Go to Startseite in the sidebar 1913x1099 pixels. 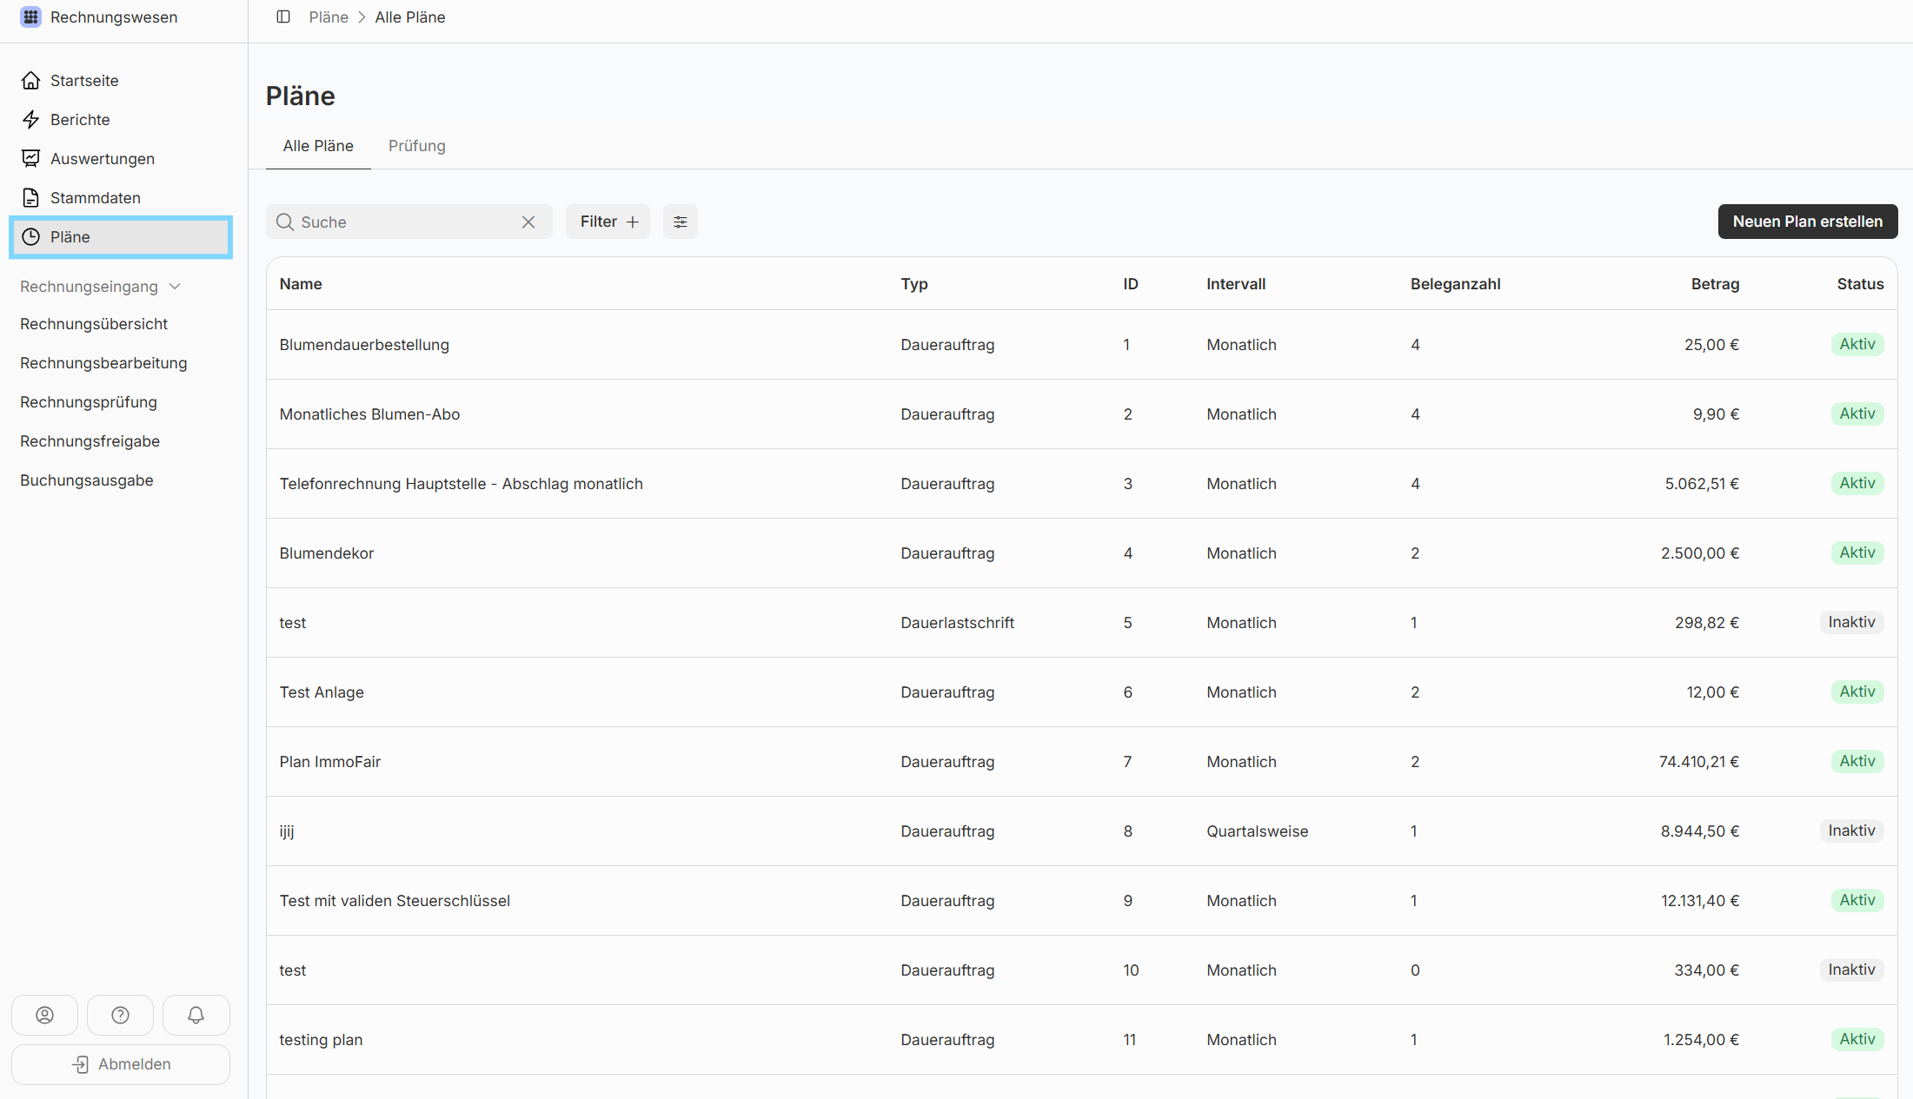tap(84, 81)
